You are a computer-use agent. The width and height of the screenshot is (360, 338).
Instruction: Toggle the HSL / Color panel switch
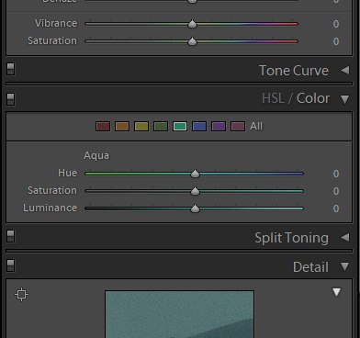pos(11,99)
